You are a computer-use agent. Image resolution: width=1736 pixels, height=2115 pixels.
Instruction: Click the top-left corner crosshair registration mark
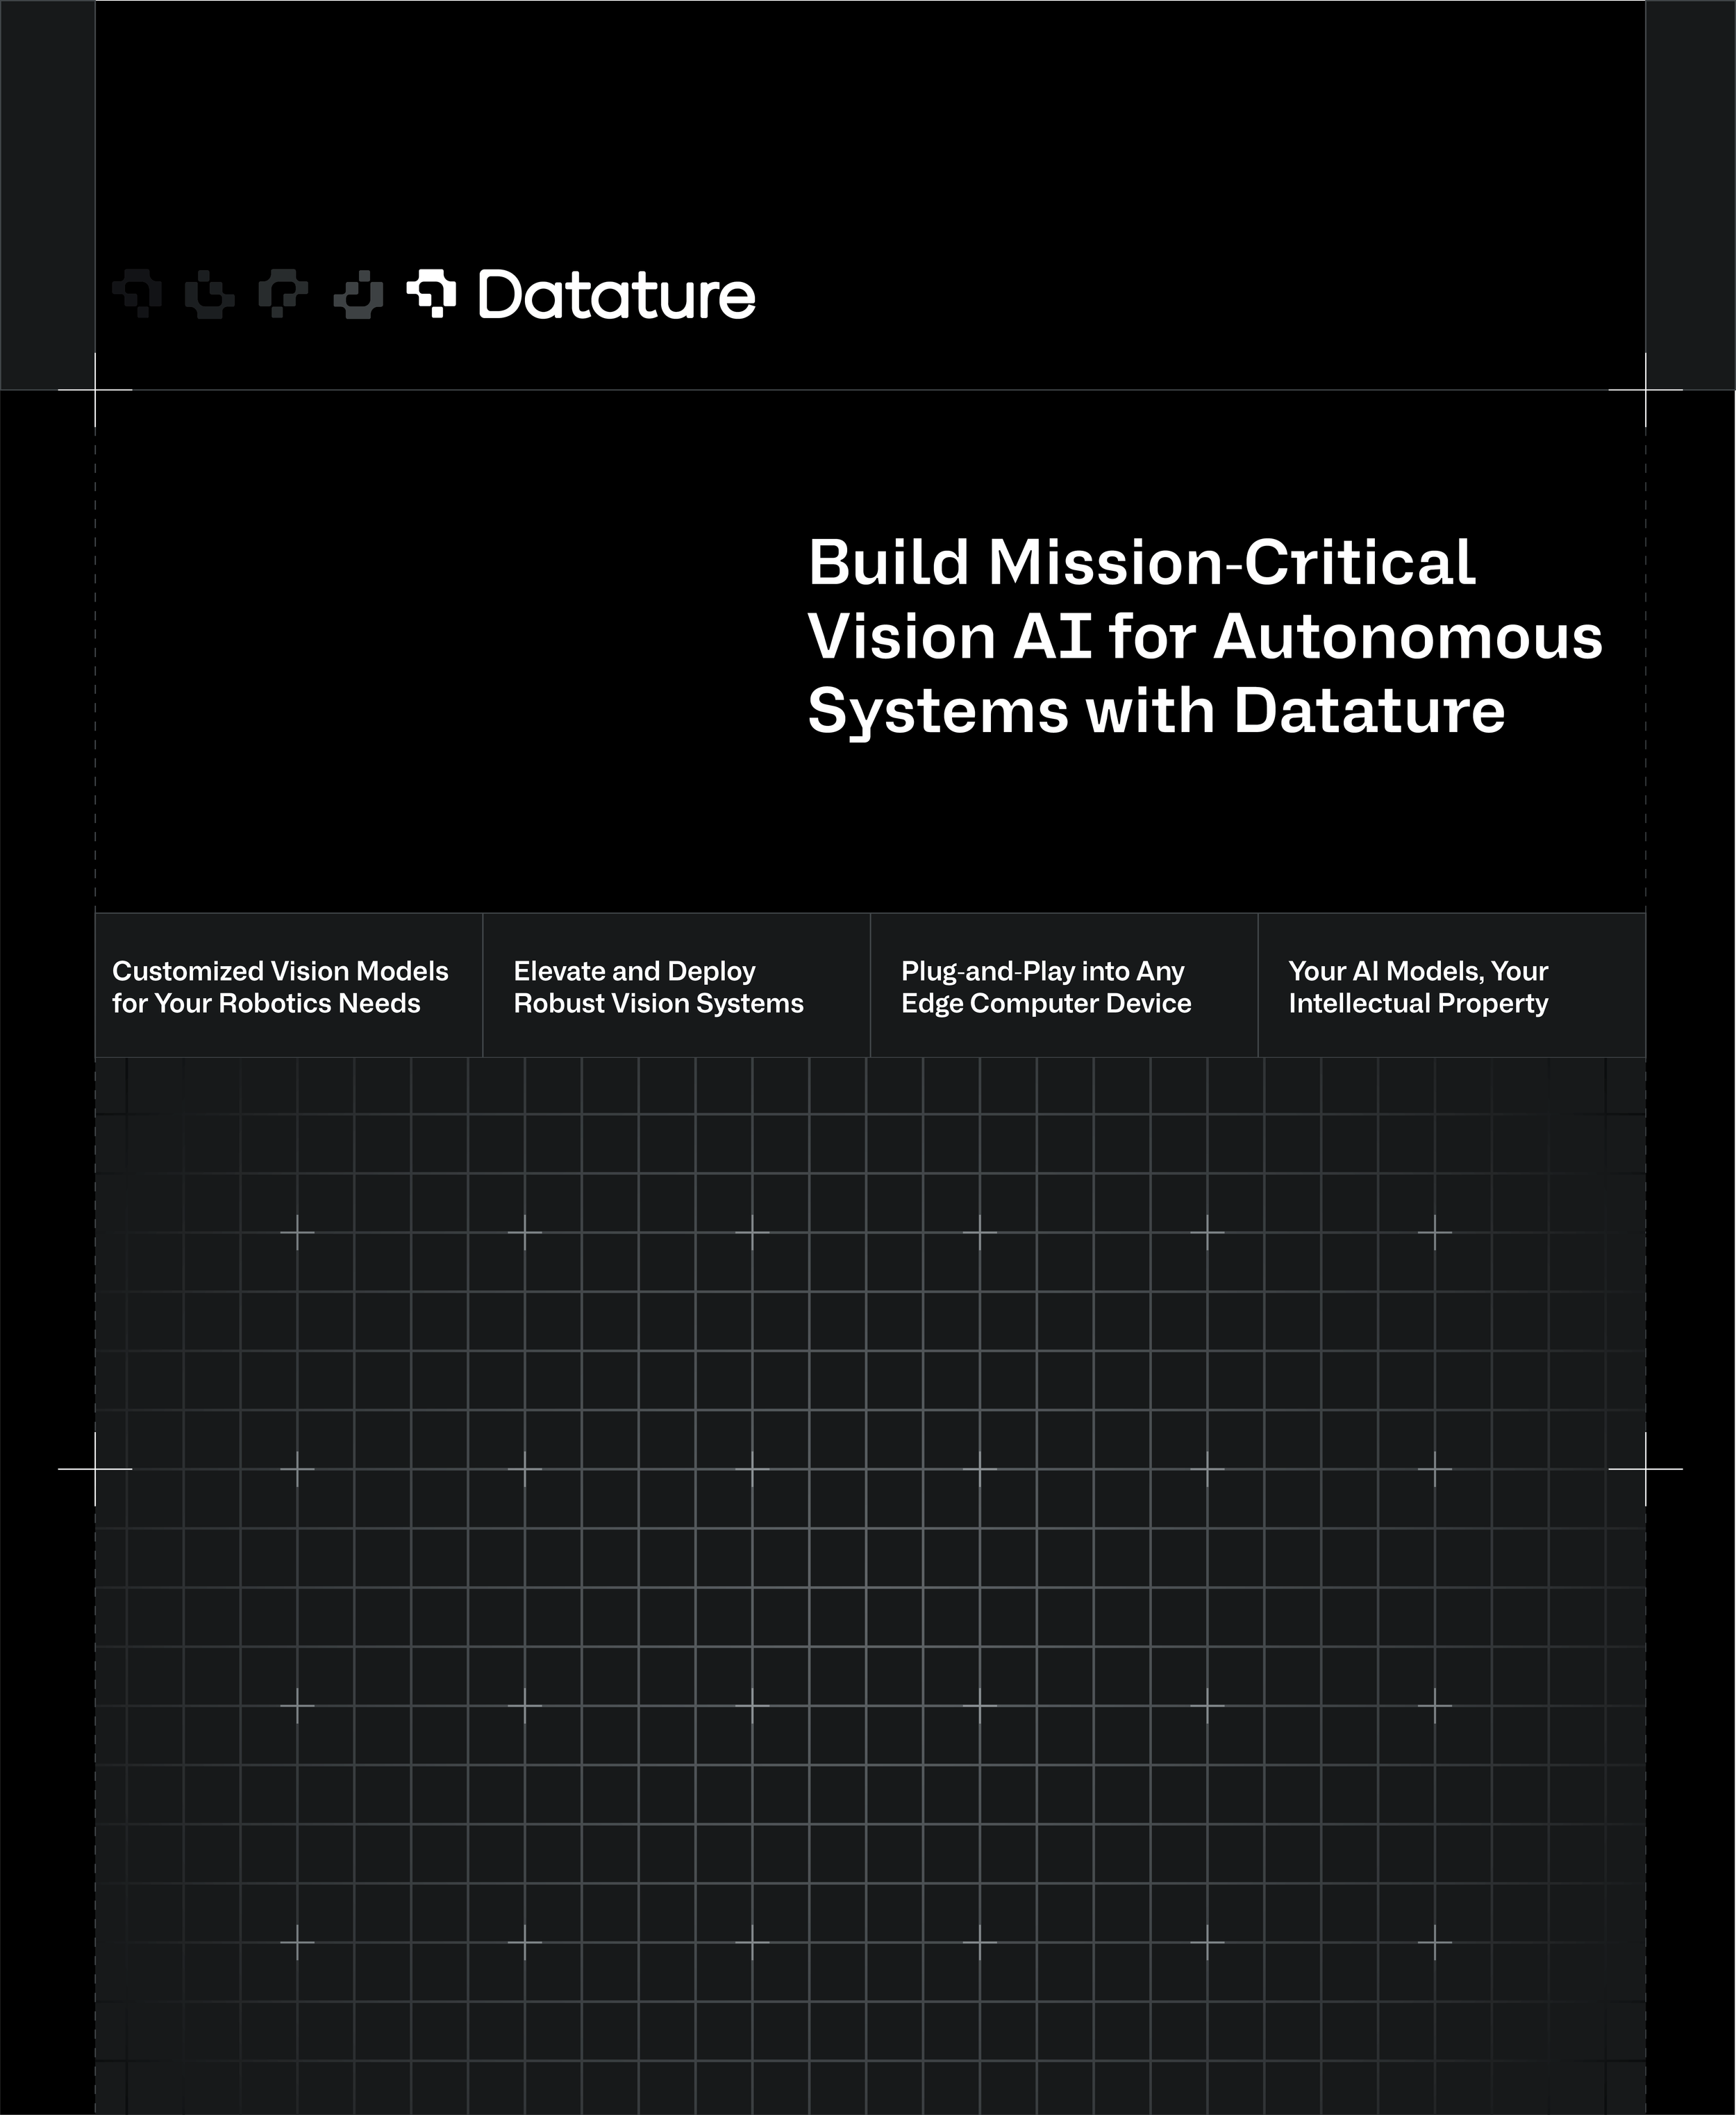[x=95, y=390]
